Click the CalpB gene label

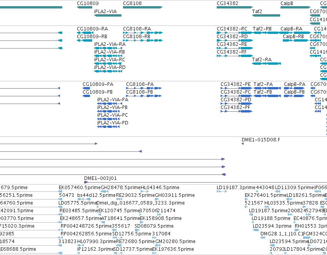point(287,3)
